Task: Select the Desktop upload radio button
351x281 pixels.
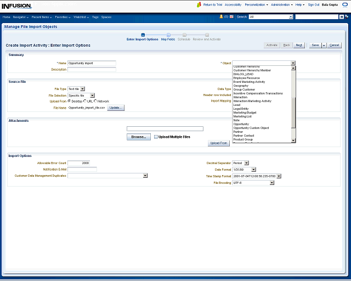Action: 69,101
